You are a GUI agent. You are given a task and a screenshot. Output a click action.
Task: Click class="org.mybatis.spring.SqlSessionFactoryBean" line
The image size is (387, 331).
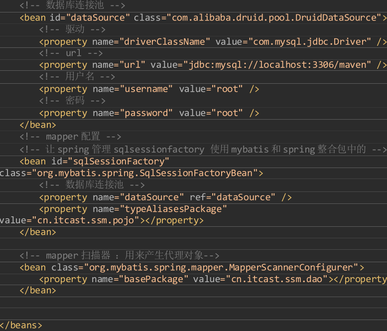(131, 173)
